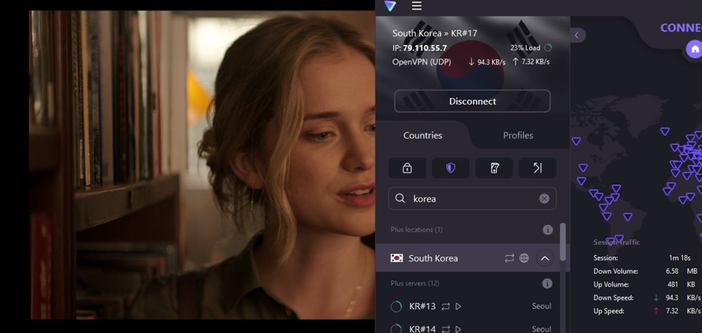
Task: Open the Port Forwarding arrow option
Action: pos(538,168)
